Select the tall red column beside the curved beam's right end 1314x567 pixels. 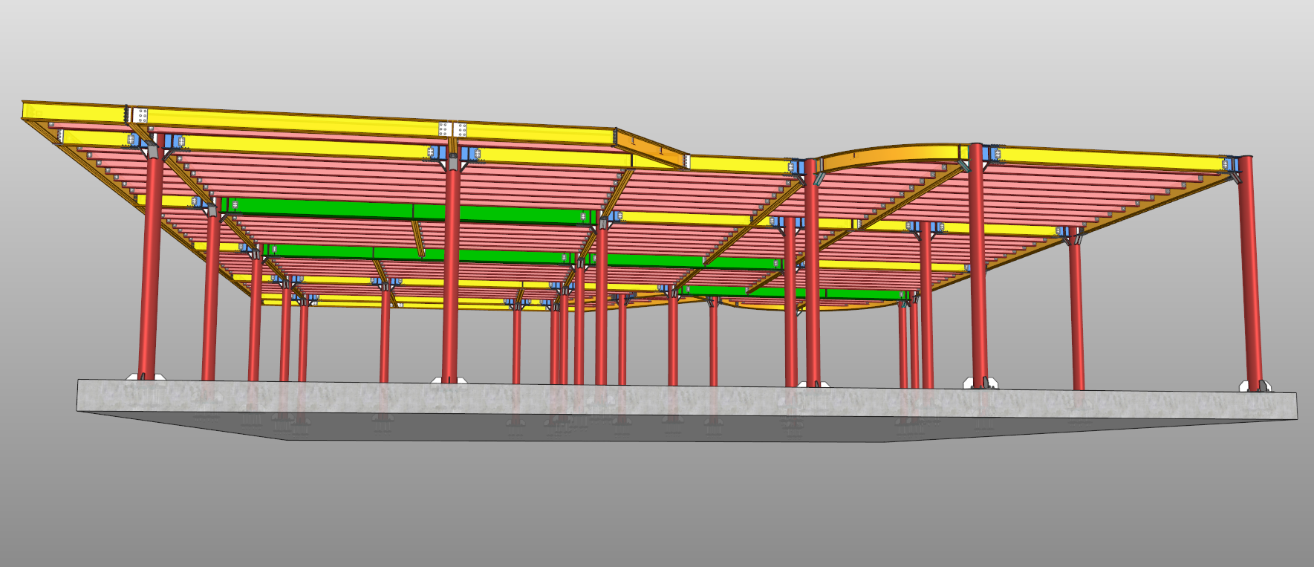tap(977, 268)
